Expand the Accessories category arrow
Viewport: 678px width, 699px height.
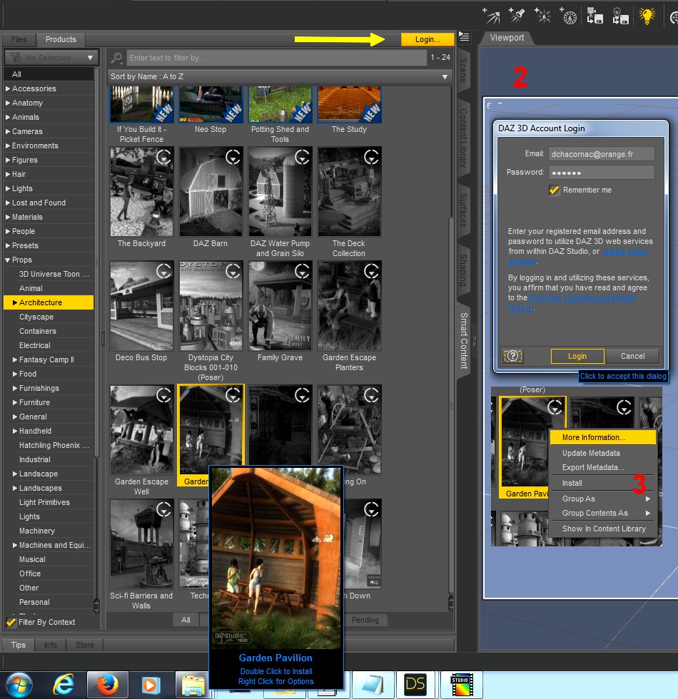pyautogui.click(x=8, y=88)
